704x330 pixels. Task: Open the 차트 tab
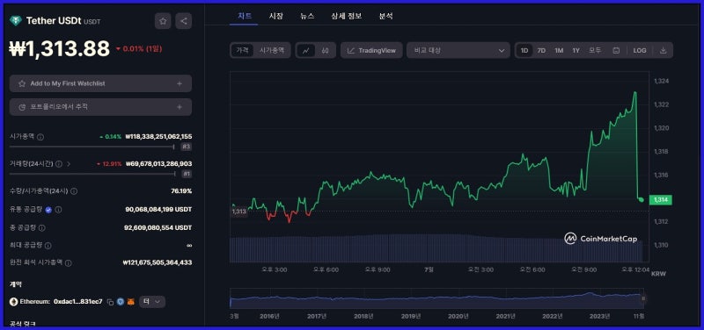(245, 16)
